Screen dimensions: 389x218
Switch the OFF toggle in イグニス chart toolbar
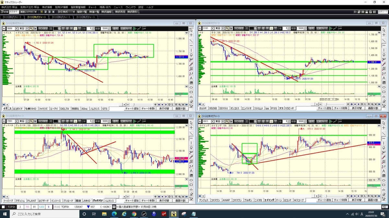tap(144, 28)
